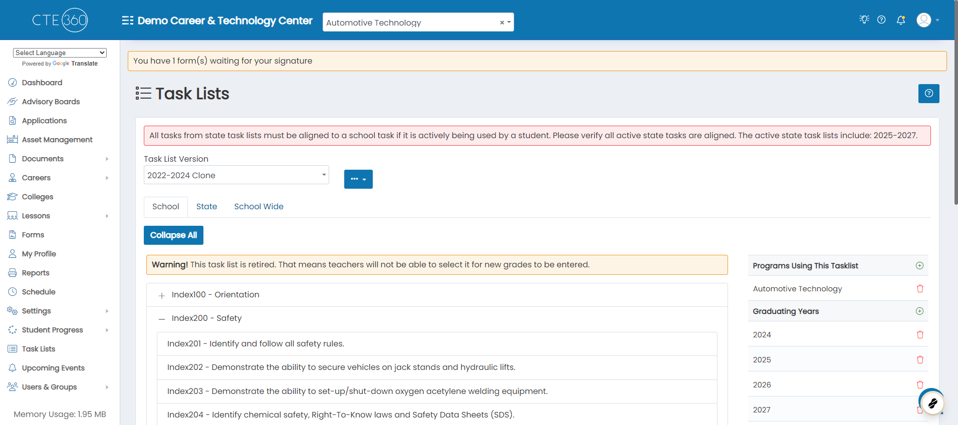Image resolution: width=958 pixels, height=425 pixels.
Task: Click the Careers person icon
Action: coord(13,178)
